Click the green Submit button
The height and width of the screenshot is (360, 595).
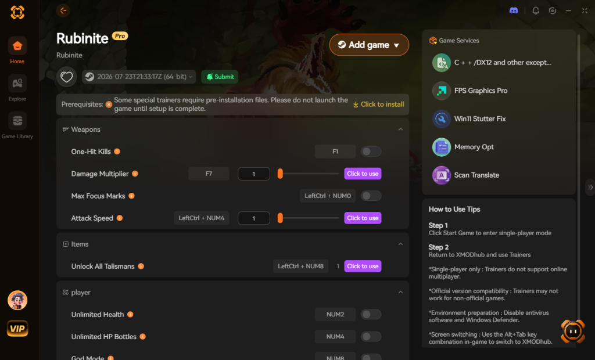220,77
